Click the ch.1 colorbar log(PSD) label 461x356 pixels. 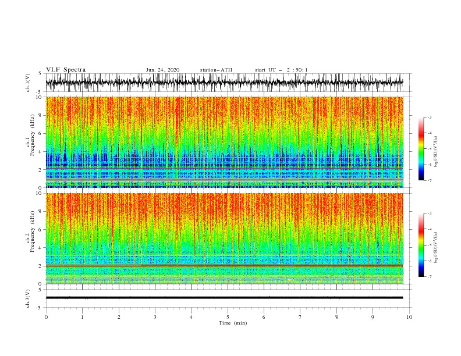point(436,152)
